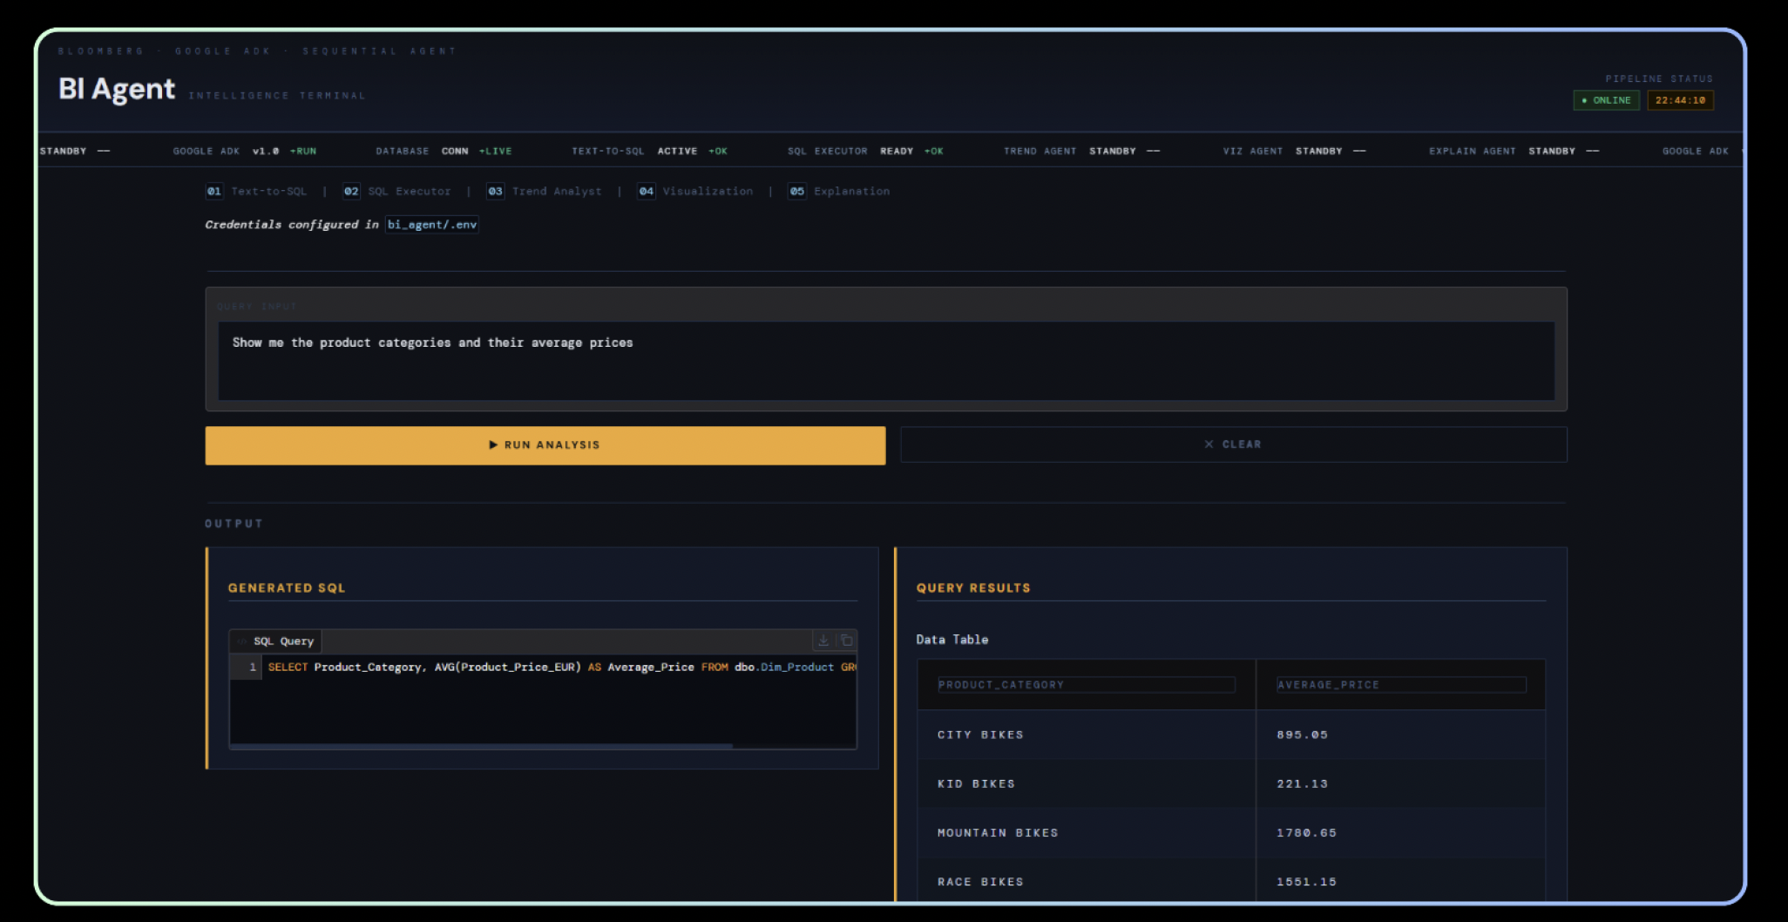The image size is (1788, 922).
Task: Click the 05 Explanation step badge
Action: tap(796, 192)
